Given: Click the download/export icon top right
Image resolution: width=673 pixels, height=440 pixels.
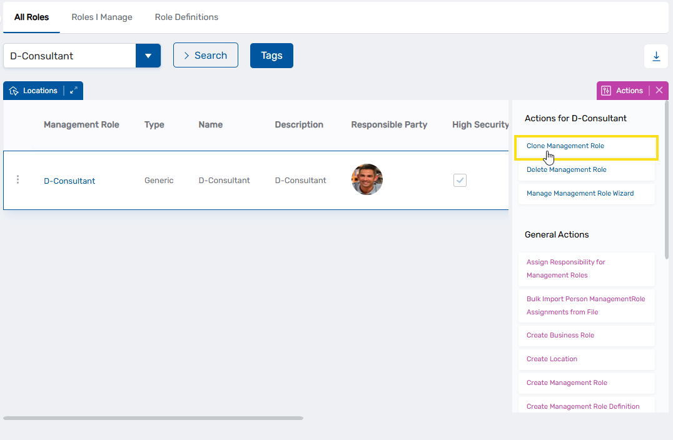Looking at the screenshot, I should [x=655, y=56].
